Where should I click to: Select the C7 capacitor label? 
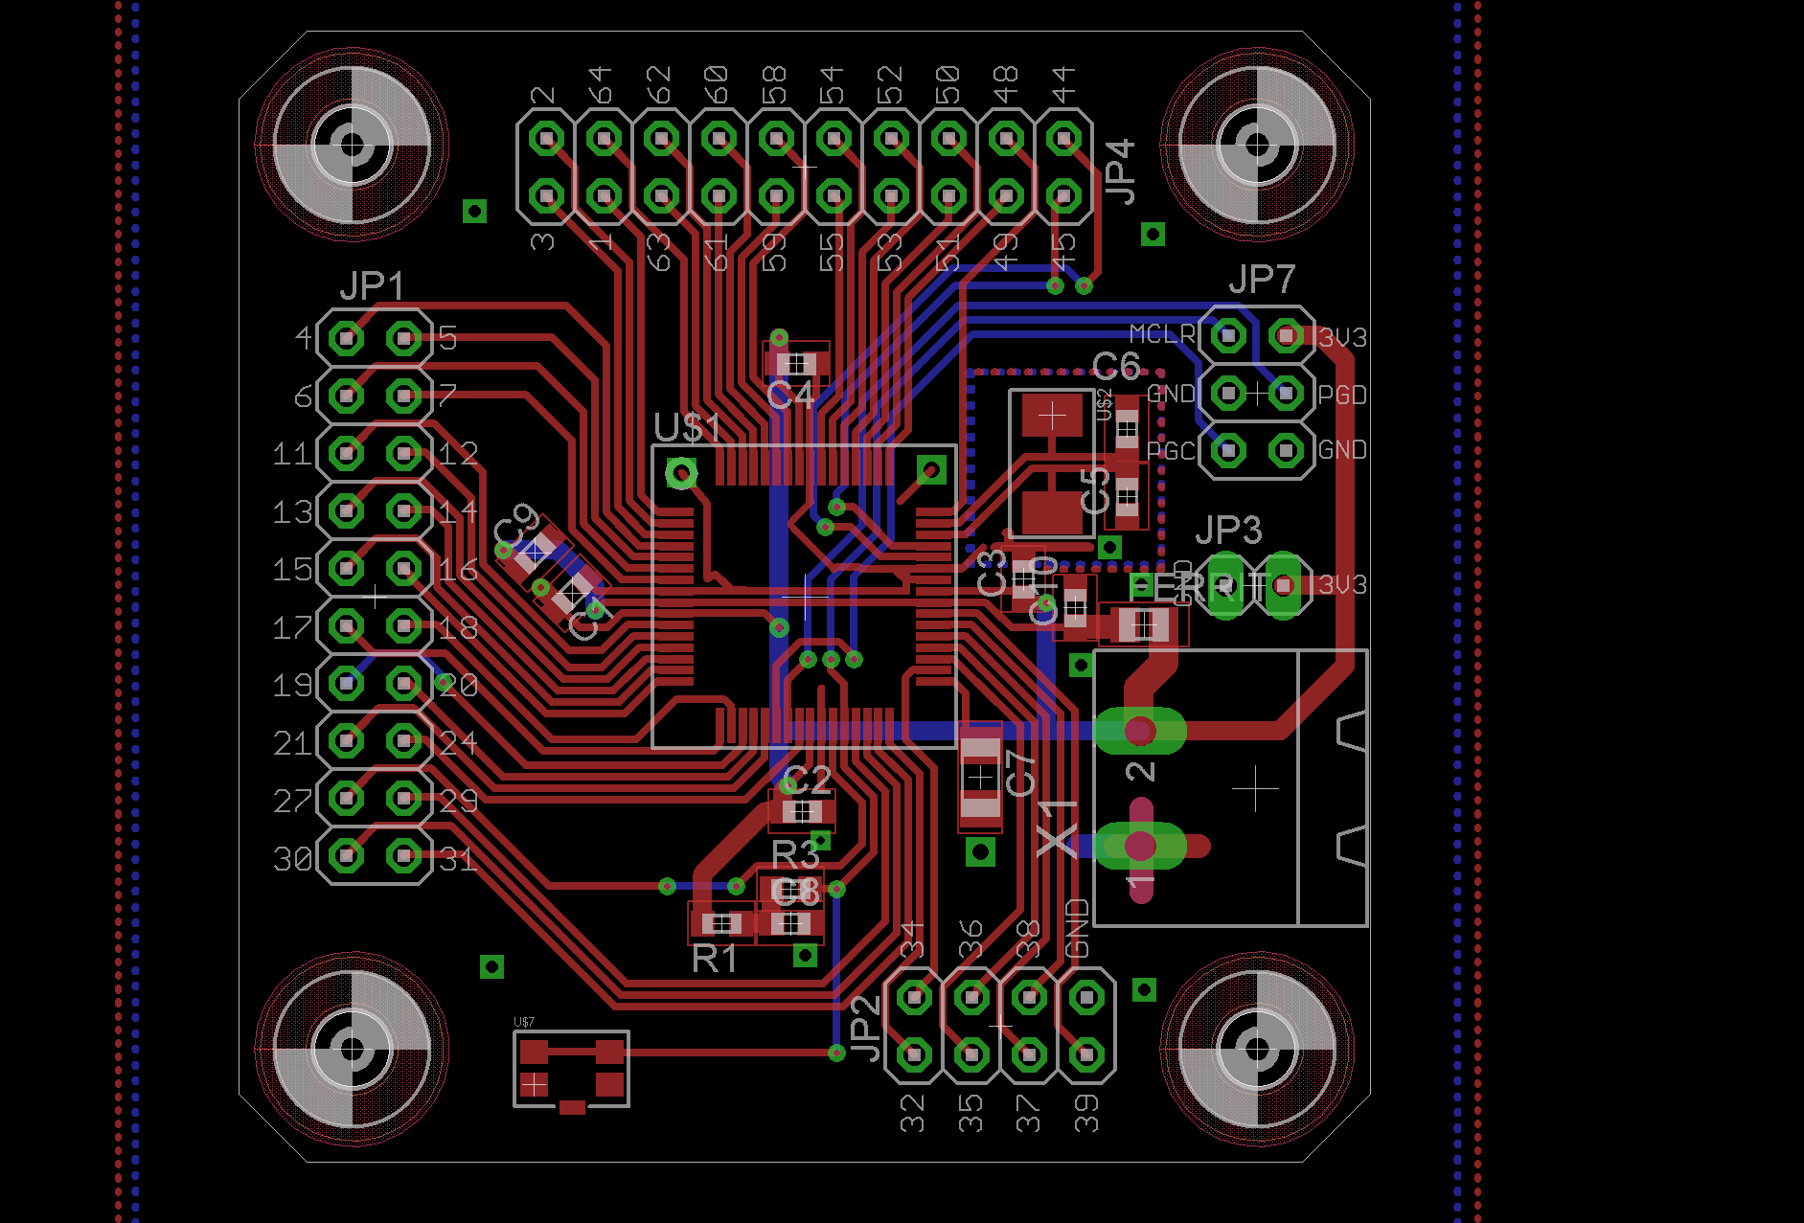(x=1021, y=774)
